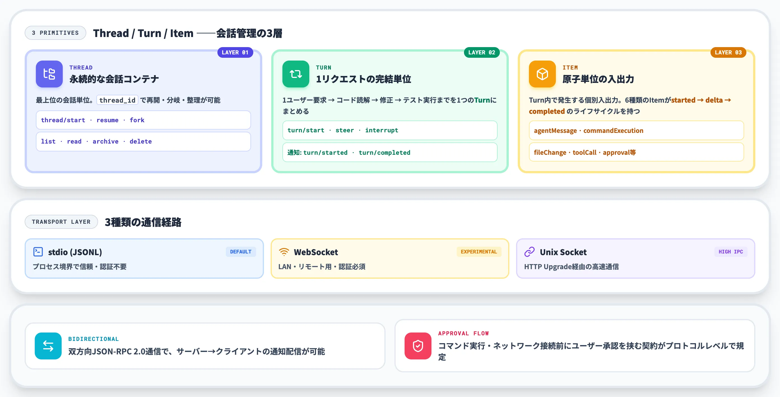The width and height of the screenshot is (780, 397).
Task: Click the Bidirectional arrows icon
Action: coord(48,346)
